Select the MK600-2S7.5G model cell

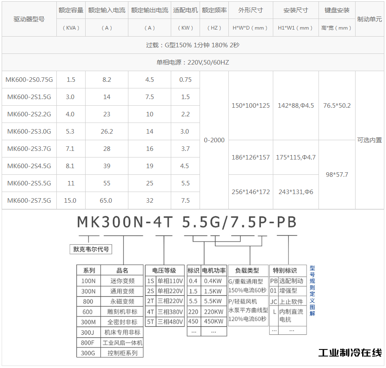click(x=29, y=201)
